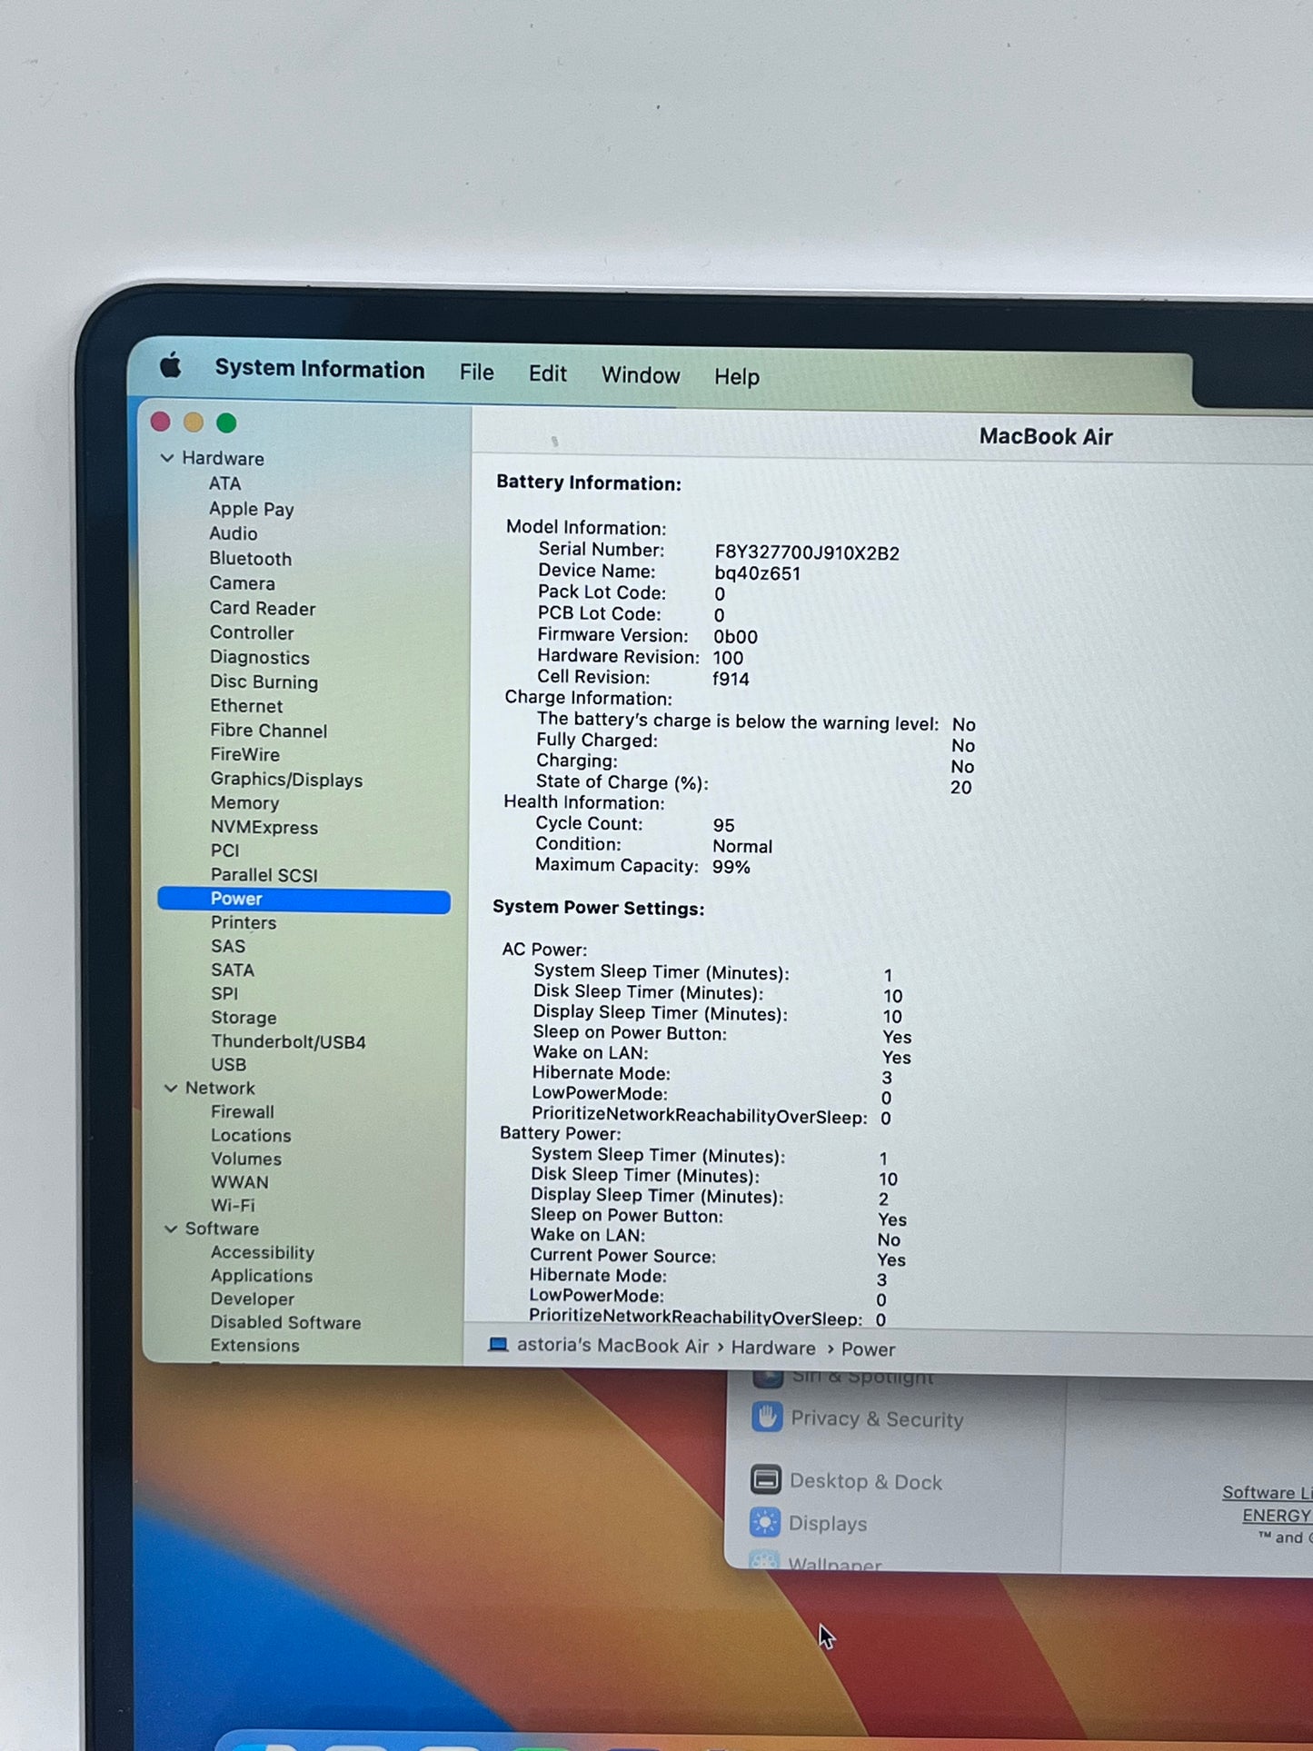Select Memory in the sidebar

click(244, 803)
